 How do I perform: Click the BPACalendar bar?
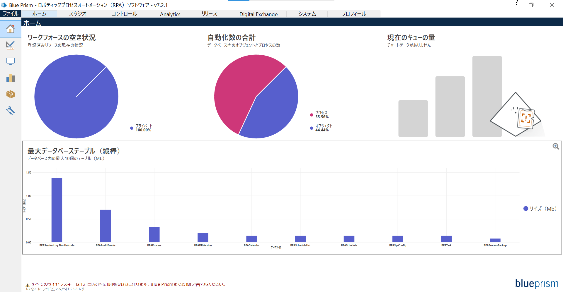(251, 239)
